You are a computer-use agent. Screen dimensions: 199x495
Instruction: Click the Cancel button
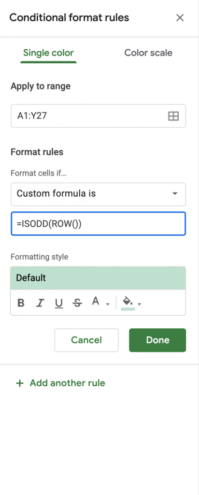point(86,340)
